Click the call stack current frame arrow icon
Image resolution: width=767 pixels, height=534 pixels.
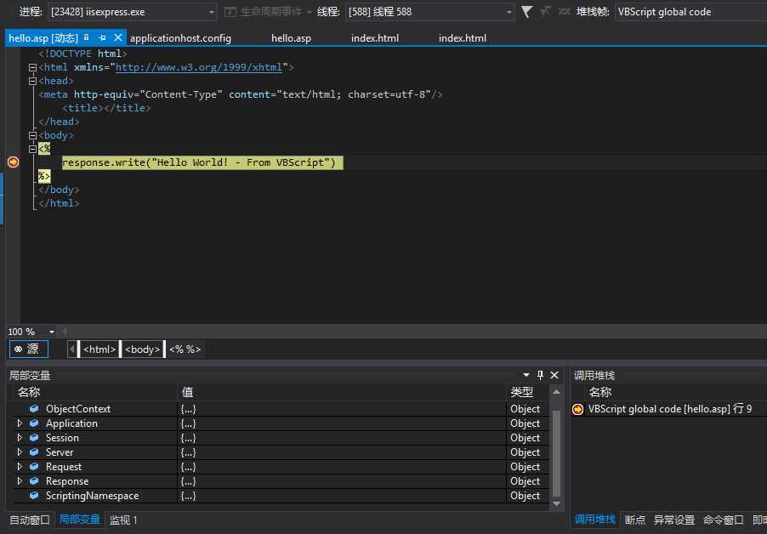(x=578, y=409)
